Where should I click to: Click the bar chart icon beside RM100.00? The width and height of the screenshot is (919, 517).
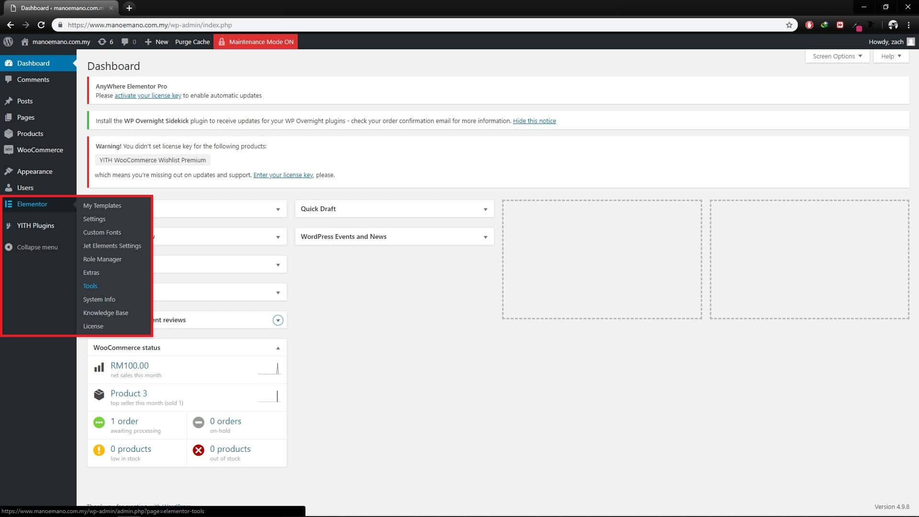pyautogui.click(x=99, y=368)
